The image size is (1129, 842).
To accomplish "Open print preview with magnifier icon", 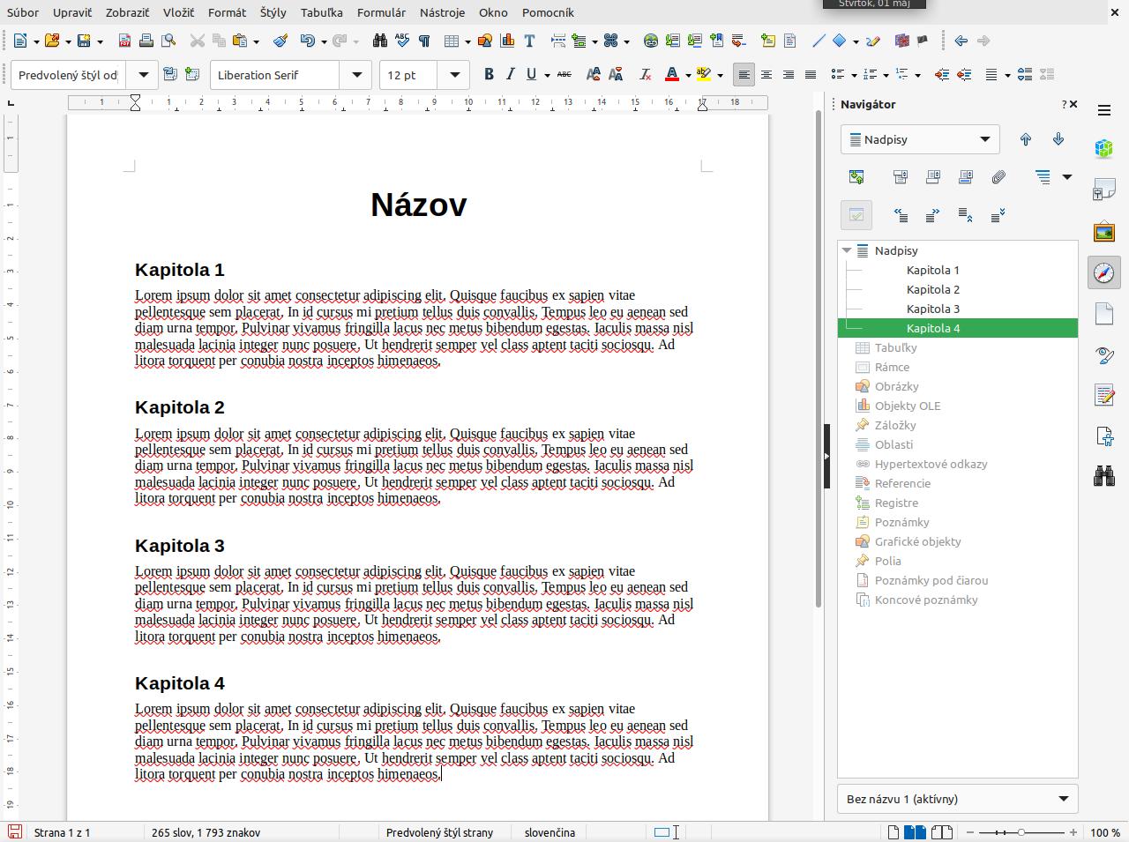I will pos(168,41).
